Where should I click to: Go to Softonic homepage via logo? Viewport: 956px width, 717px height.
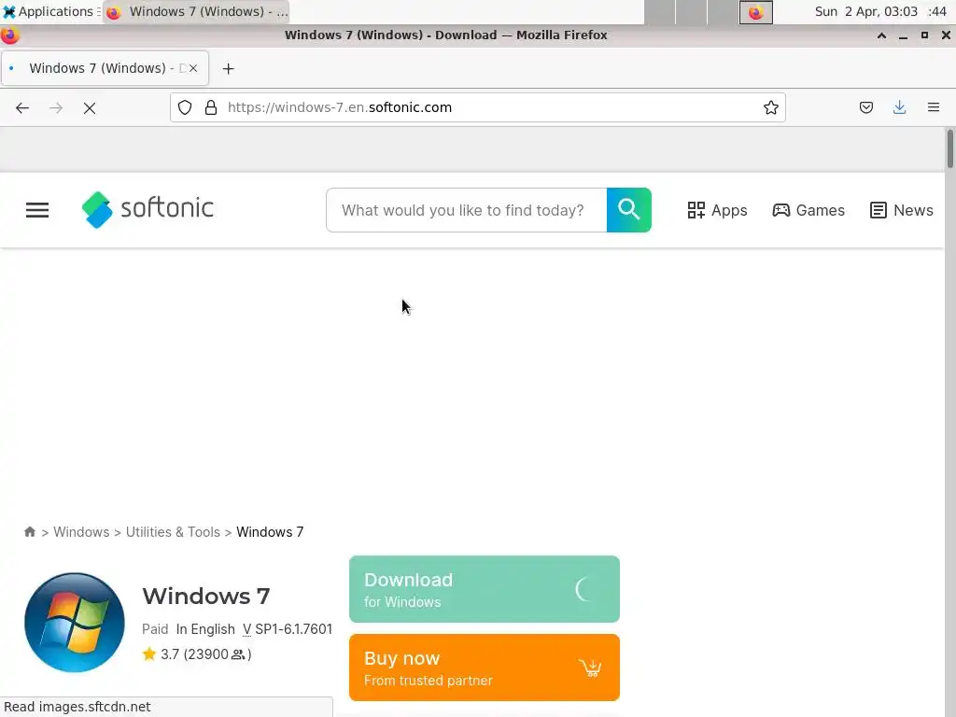[148, 209]
